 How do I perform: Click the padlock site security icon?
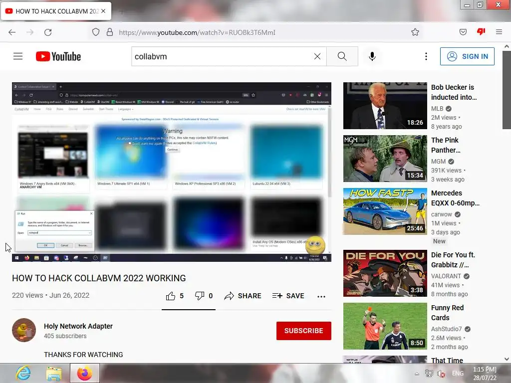pyautogui.click(x=110, y=32)
